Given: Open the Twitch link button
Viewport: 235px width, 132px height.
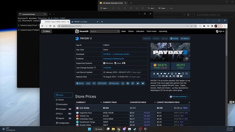Looking at the screenshot, I should pyautogui.click(x=133, y=83).
